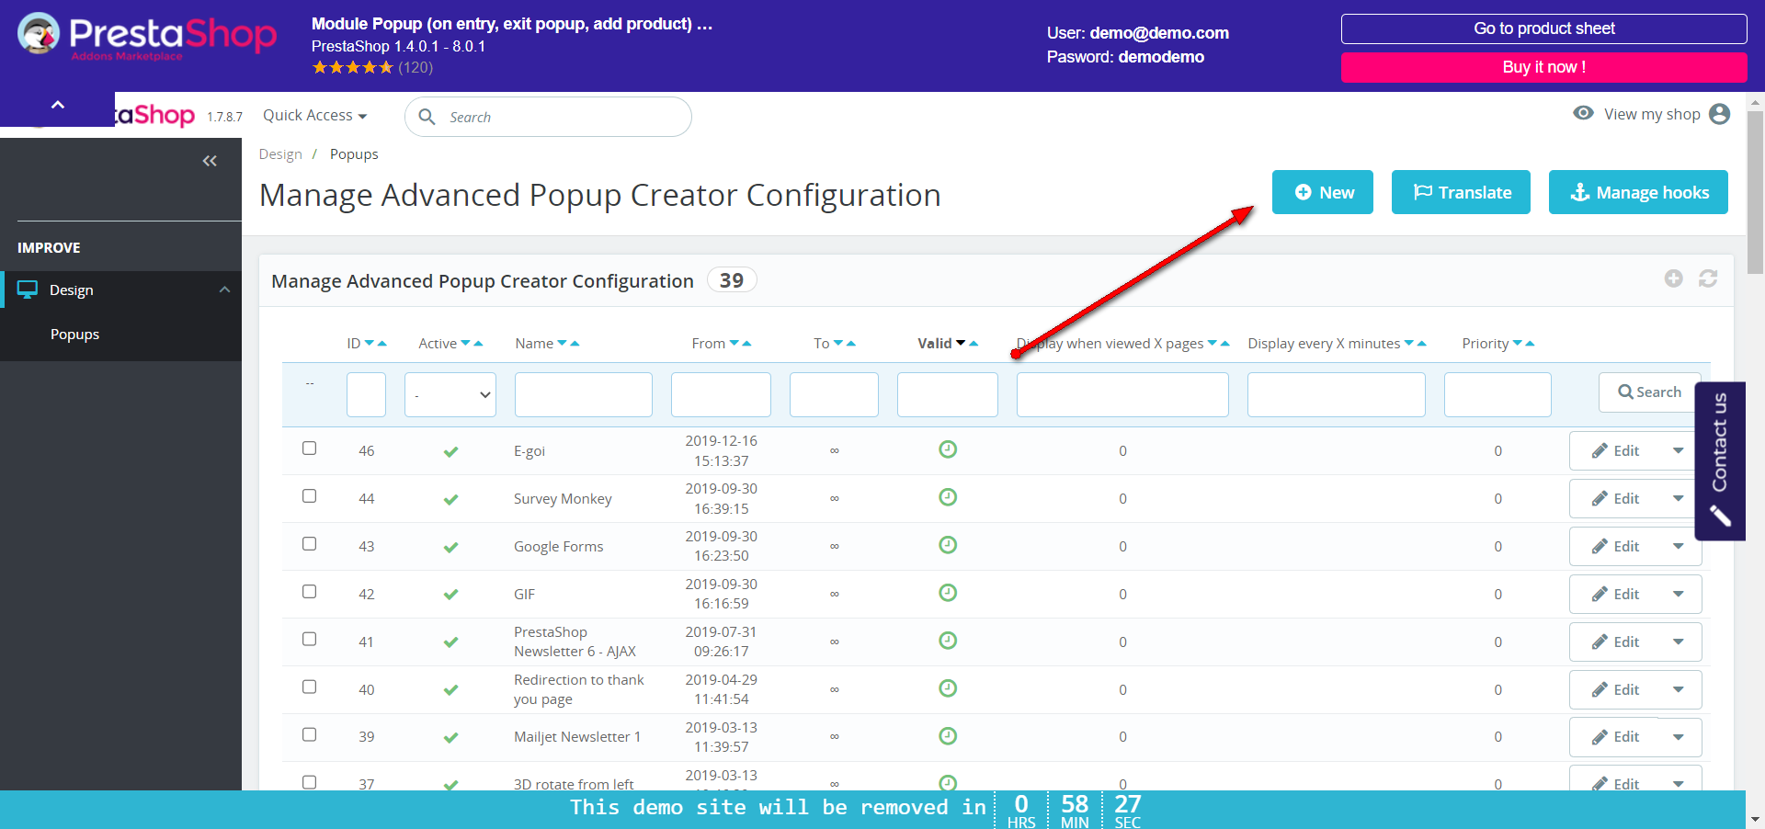Check the checkbox for row 46 E-goi
Screen dimensions: 1765x829
310,449
